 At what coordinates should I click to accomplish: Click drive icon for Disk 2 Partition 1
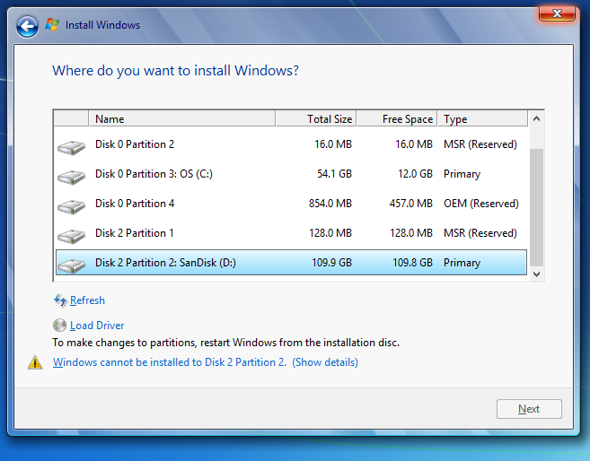click(x=71, y=236)
